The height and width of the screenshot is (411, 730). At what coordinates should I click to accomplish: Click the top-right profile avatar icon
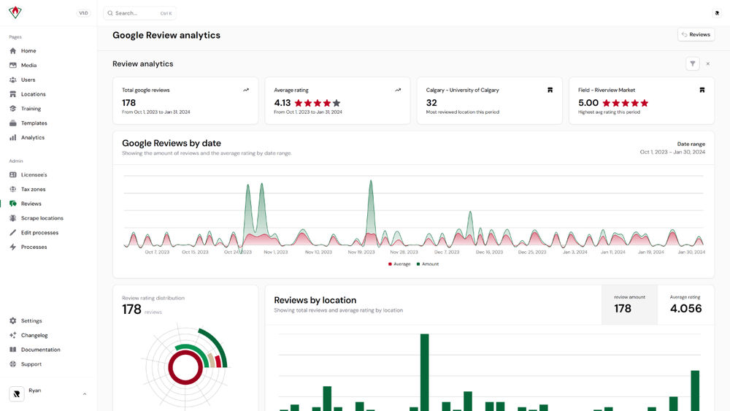point(716,13)
